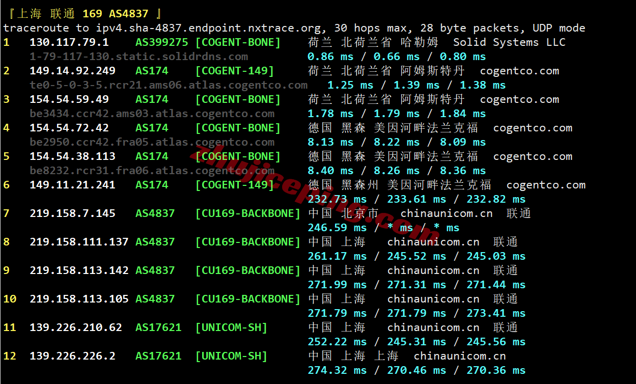The image size is (636, 384).
Task: Click latency 273.41 ms on hop 10
Action: [x=496, y=313]
